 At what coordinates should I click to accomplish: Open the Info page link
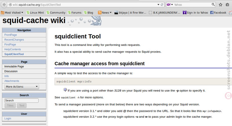pyautogui.click(x=6, y=76)
